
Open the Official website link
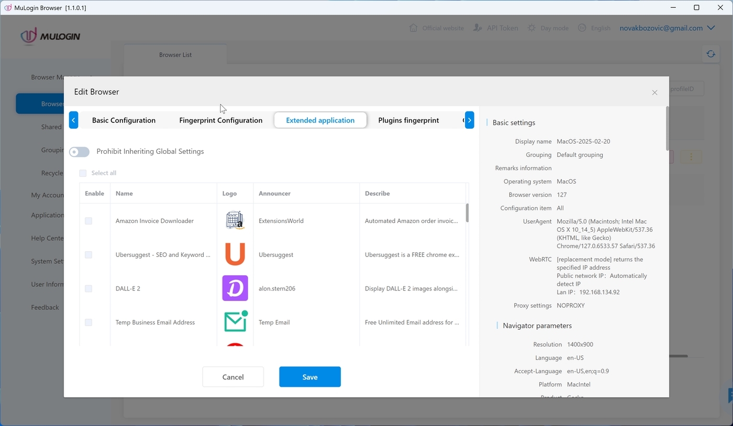(443, 28)
